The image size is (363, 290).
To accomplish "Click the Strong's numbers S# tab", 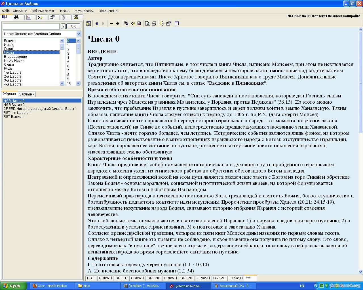I will (40, 18).
